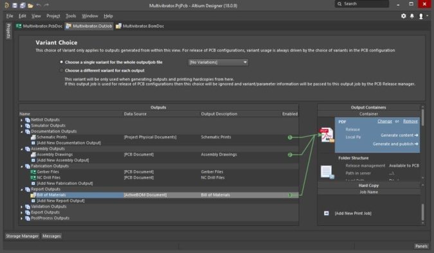The image size is (434, 253).
Task: Click the Undo arrow icon
Action: point(39,5)
